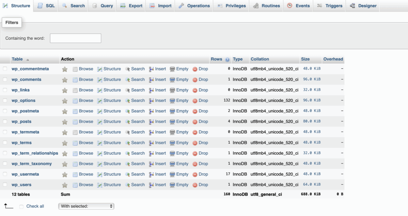The width and height of the screenshot is (408, 216).
Task: Click Structure icon in wp_terms row
Action: point(100,143)
